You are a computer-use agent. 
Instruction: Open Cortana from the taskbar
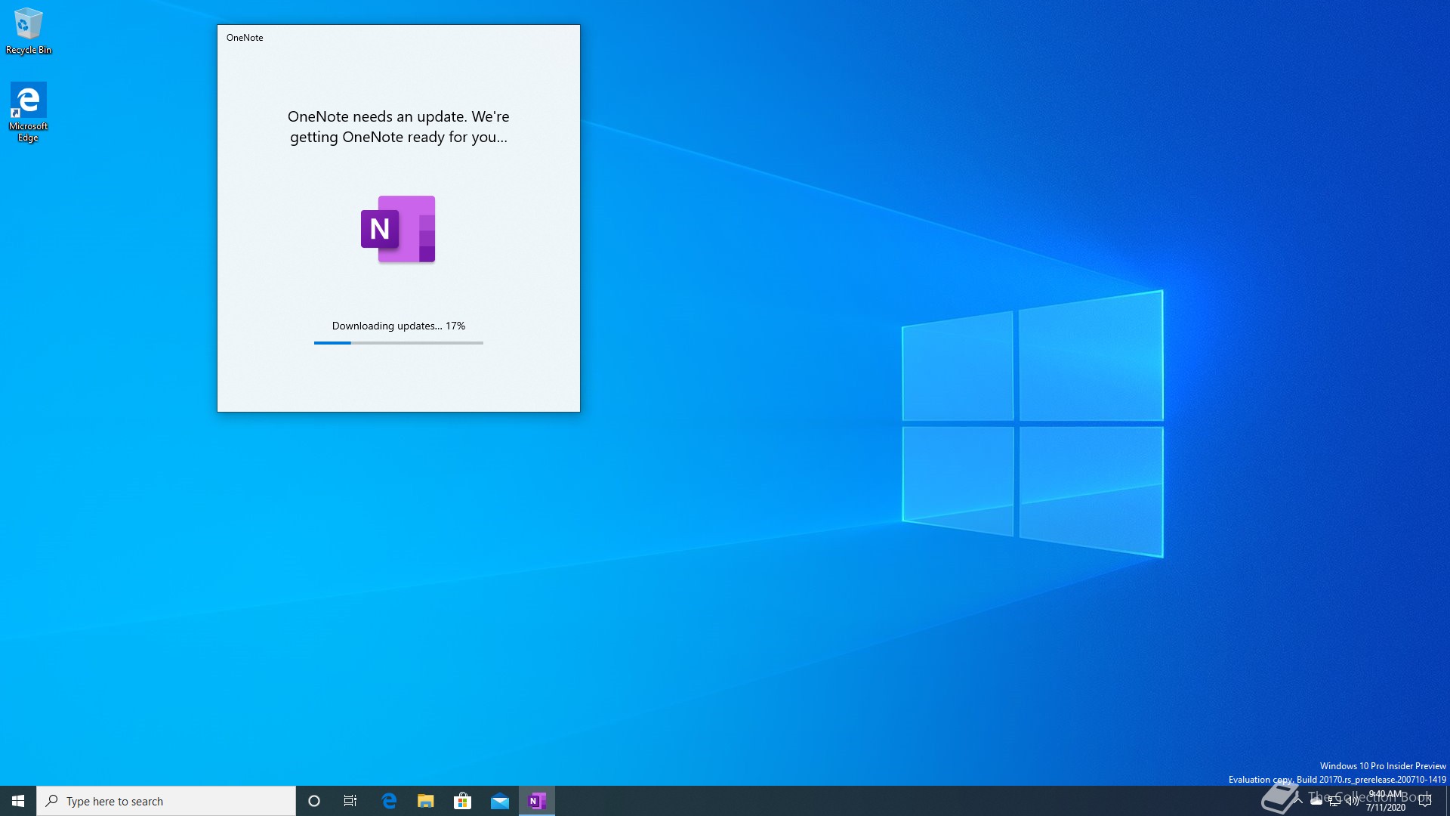314,801
